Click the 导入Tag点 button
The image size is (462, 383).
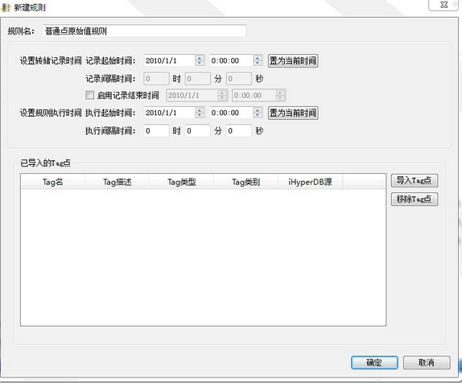(415, 180)
